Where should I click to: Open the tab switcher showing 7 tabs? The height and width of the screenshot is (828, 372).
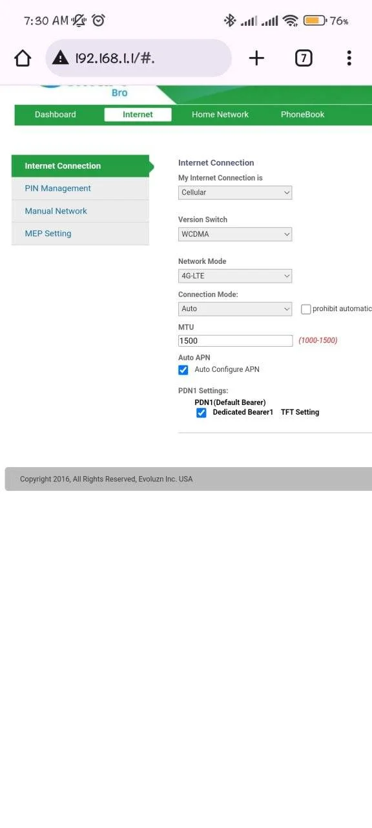[x=304, y=58]
